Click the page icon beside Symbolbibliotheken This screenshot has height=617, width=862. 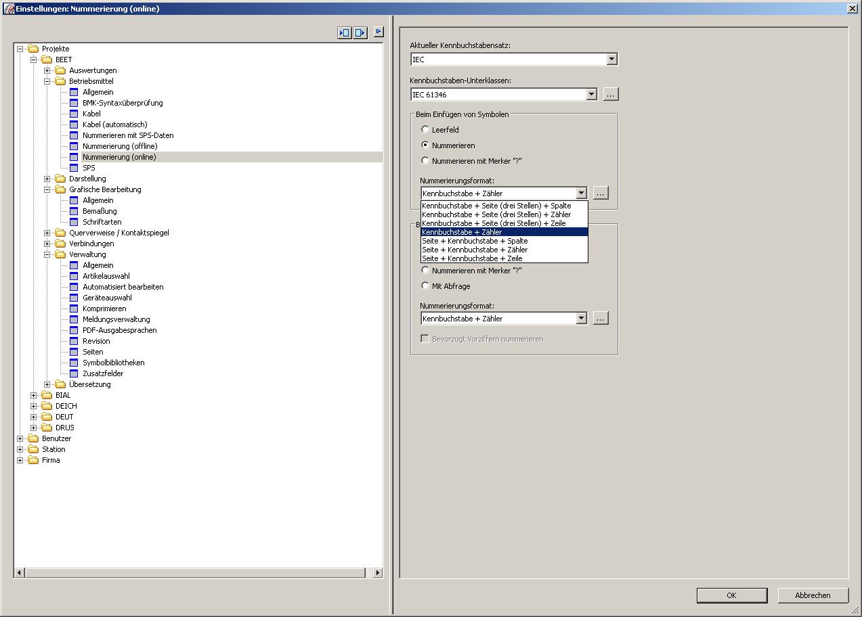(74, 363)
